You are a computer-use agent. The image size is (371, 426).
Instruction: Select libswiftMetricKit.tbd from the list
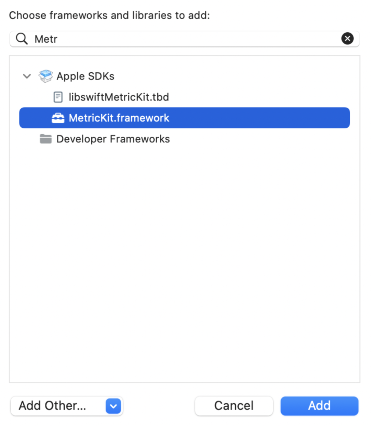point(119,97)
